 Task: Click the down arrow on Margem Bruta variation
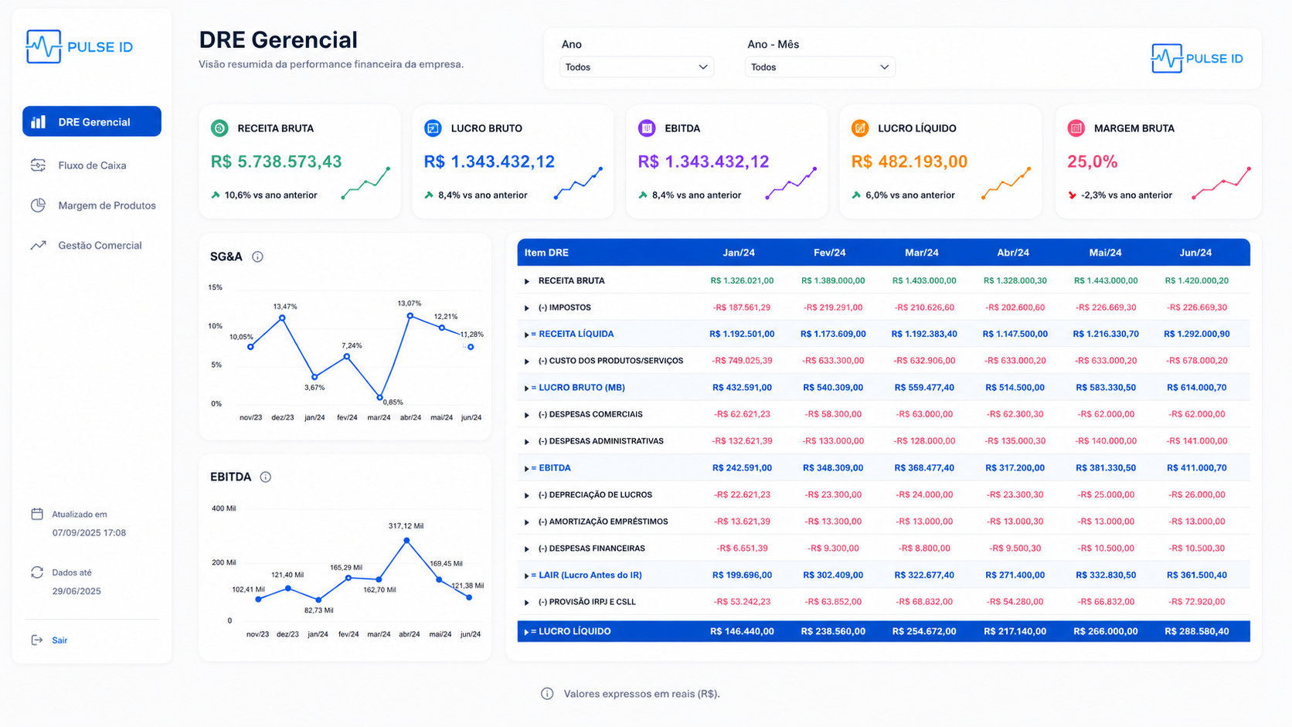point(1072,195)
